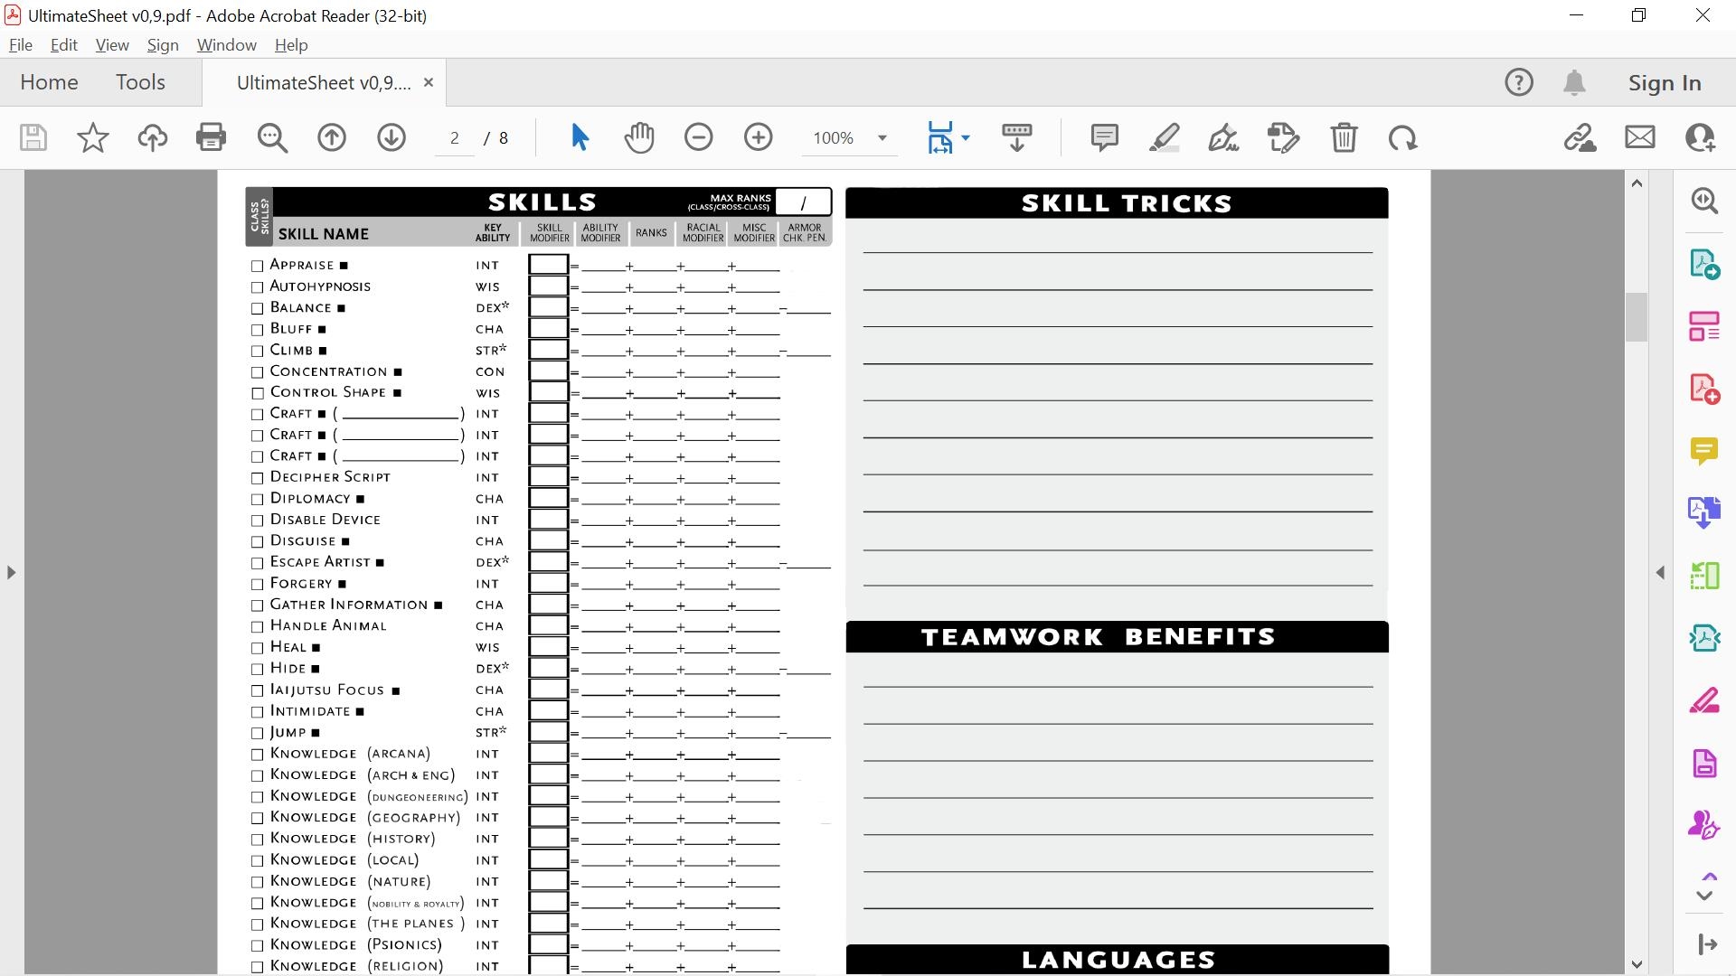Tick the Knowledge (Arcana) checkbox
Screen dimensions: 1736x976
coord(256,754)
